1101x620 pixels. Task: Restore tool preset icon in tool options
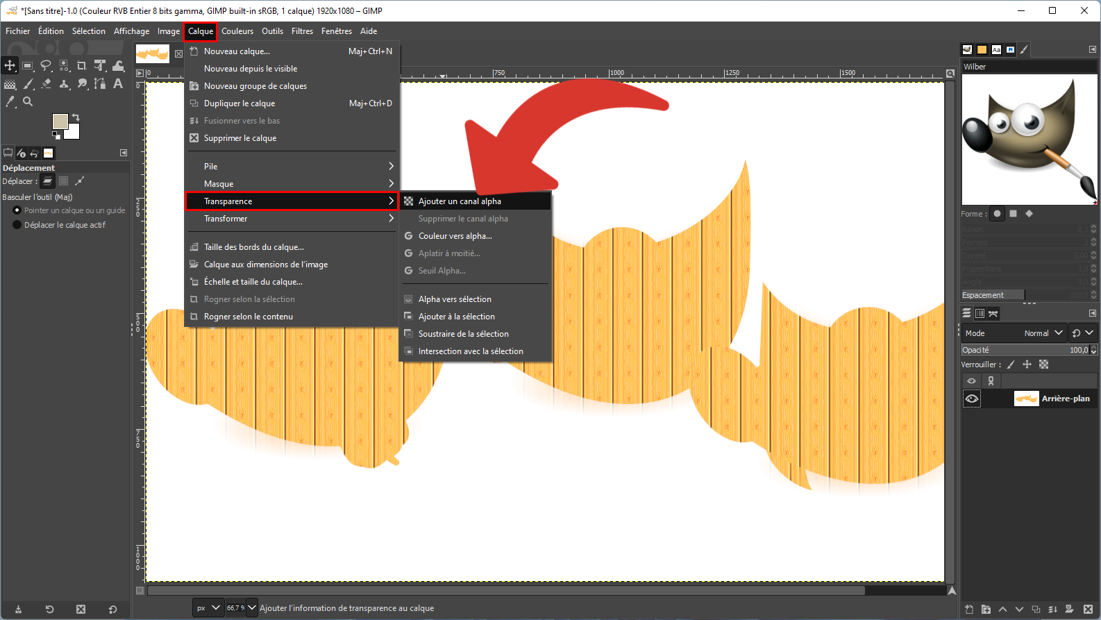point(49,610)
